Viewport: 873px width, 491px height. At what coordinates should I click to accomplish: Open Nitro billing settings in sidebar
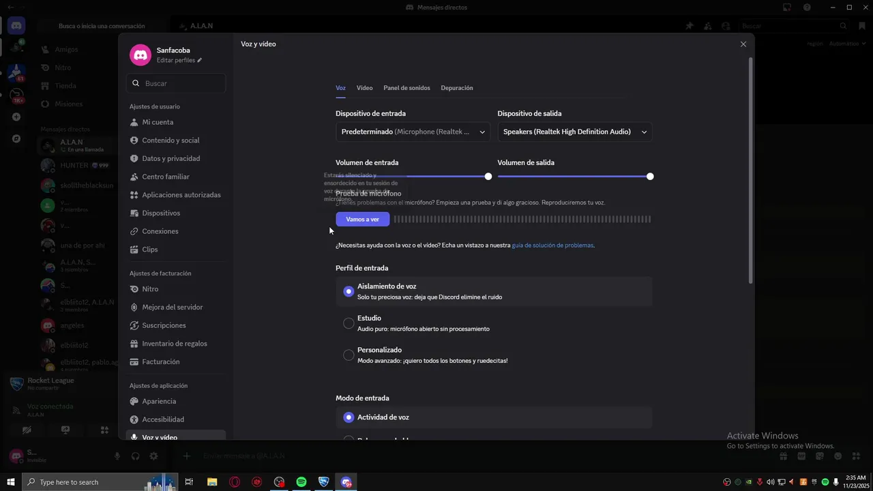(176, 289)
